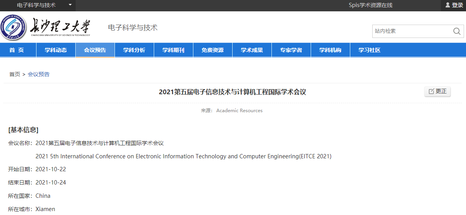This screenshot has width=466, height=215.
Task: Click the Changsha University logo
Action: coord(45,27)
